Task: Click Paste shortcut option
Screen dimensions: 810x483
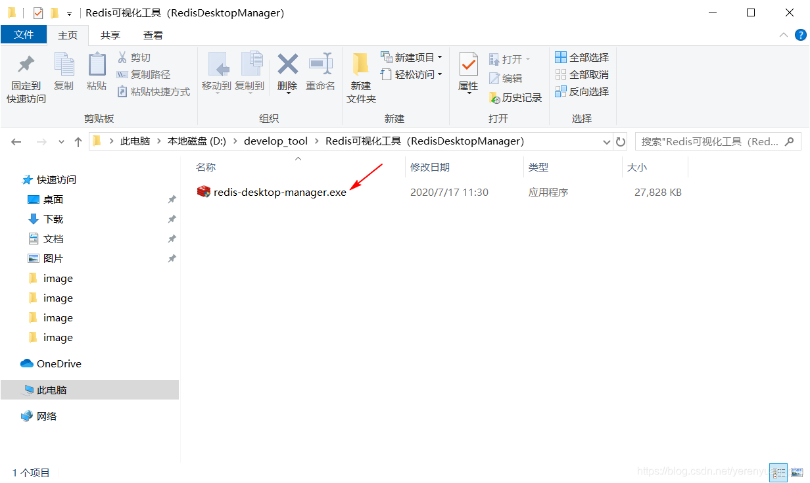Action: coord(153,92)
